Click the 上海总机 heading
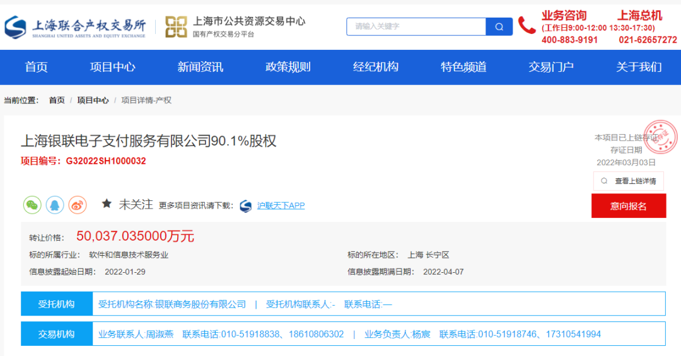Screen dimensions: 681x356 pos(640,16)
